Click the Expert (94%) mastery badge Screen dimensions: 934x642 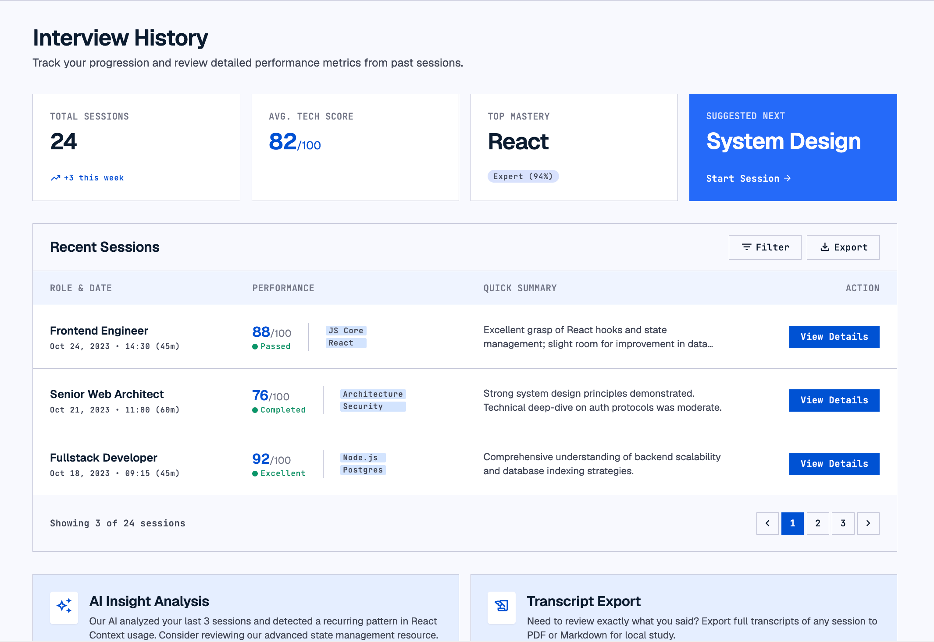pos(523,176)
